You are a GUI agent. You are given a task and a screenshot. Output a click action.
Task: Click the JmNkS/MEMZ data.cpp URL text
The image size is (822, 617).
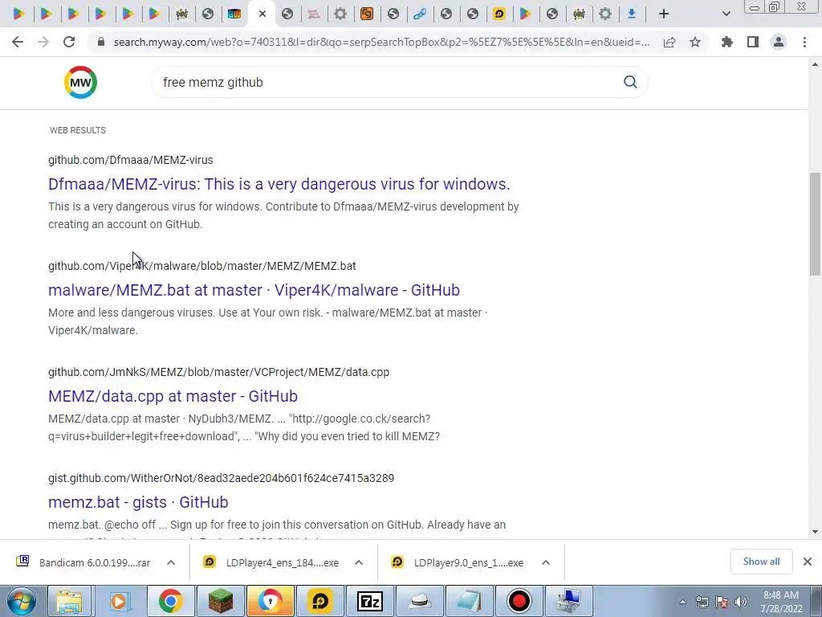[x=218, y=372]
